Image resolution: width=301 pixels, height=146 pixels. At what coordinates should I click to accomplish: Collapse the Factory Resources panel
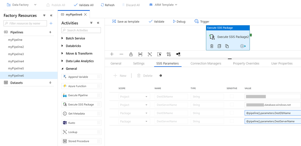[51, 15]
